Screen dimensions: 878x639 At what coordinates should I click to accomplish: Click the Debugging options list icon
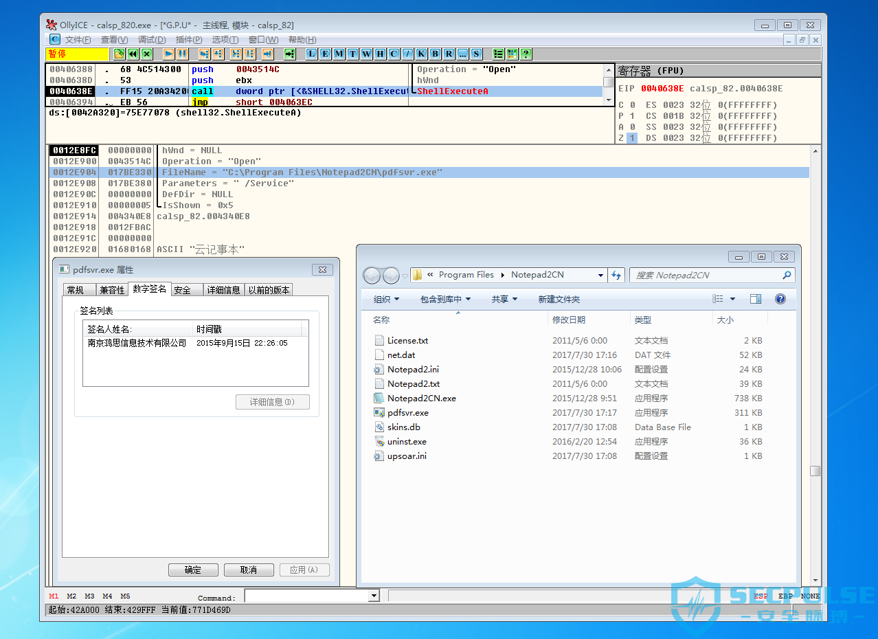[x=498, y=54]
